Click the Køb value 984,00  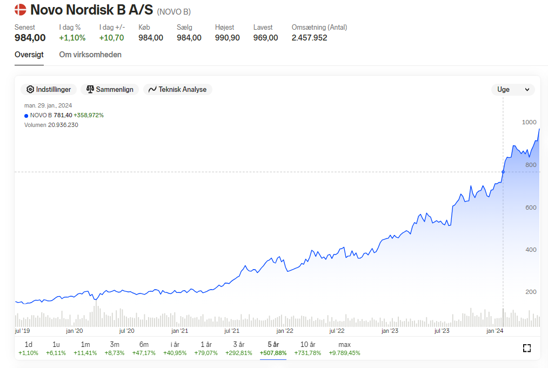click(151, 38)
